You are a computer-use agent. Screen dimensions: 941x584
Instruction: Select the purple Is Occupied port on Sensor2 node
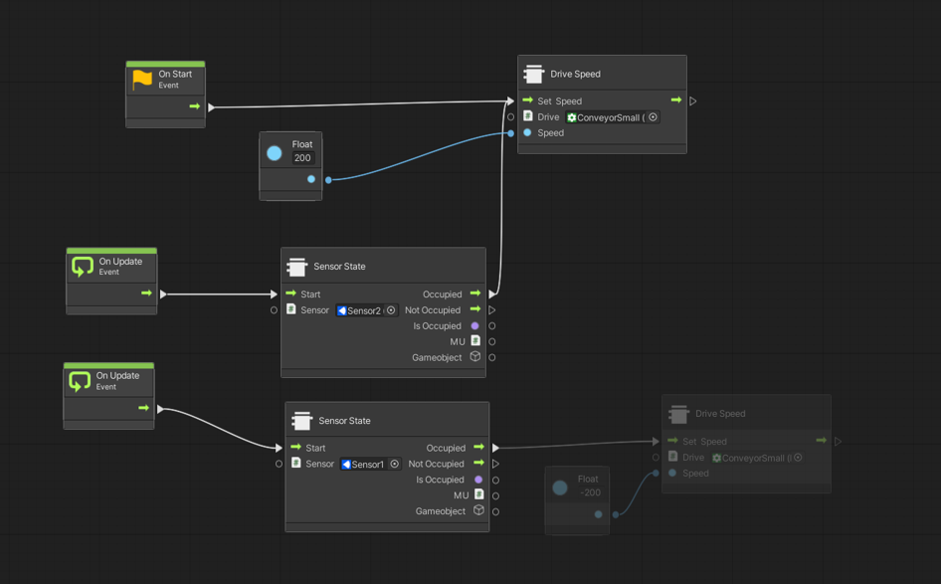(x=475, y=326)
